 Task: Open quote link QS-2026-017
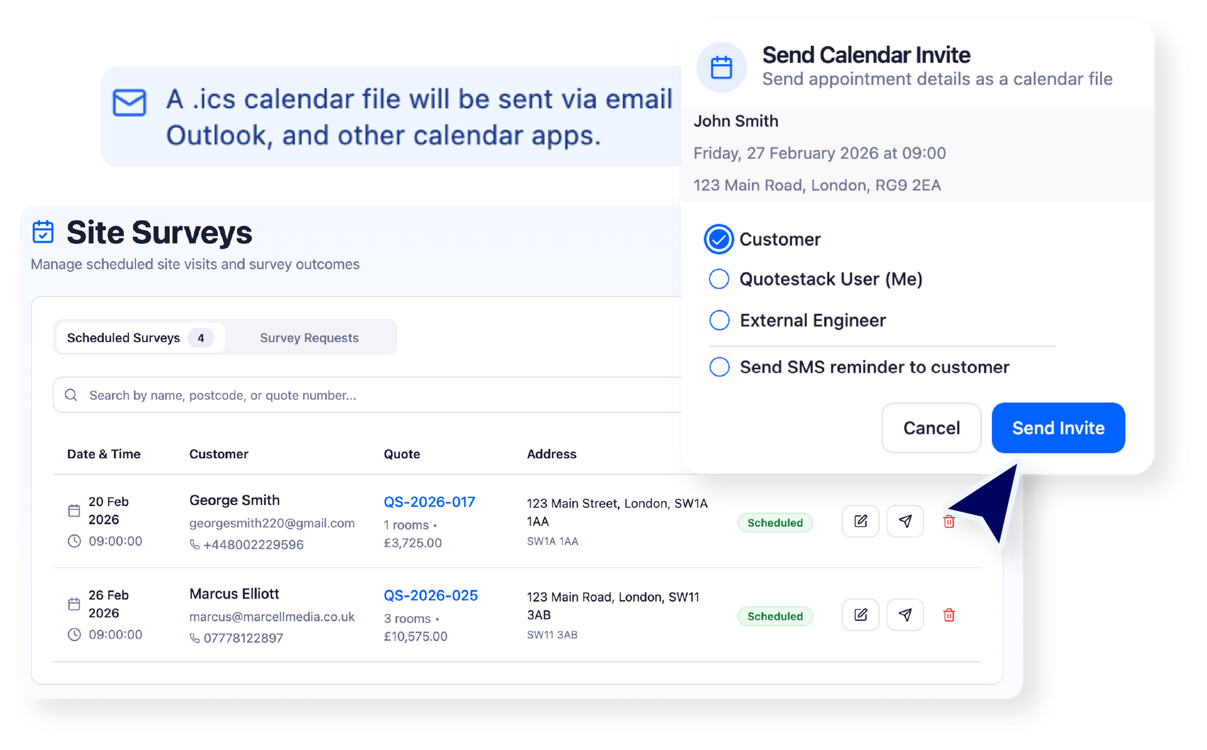point(429,502)
